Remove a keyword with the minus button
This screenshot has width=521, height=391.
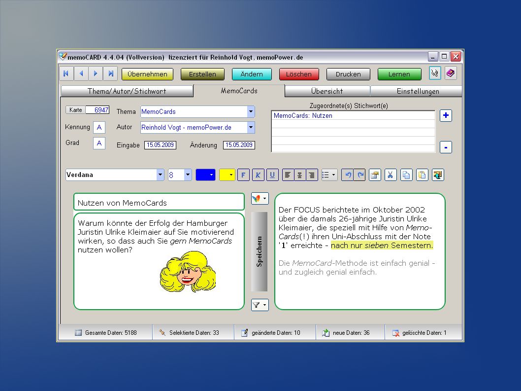pos(446,147)
